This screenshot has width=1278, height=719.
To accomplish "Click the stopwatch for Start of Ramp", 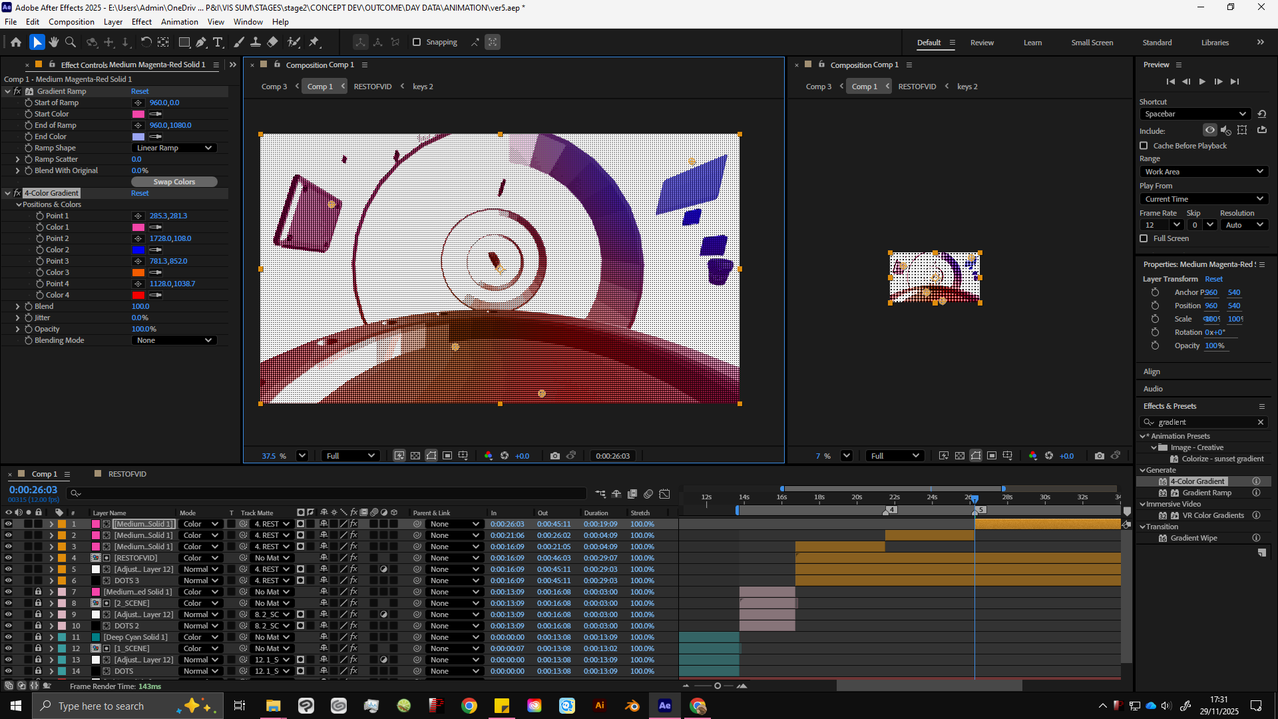I will point(29,103).
